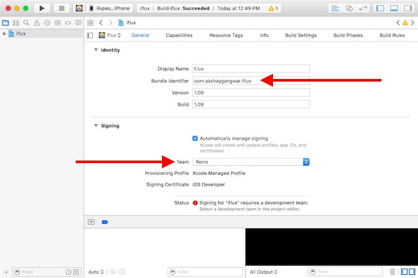The image size is (418, 278).
Task: Open the All Output console dropdown
Action: point(264,272)
